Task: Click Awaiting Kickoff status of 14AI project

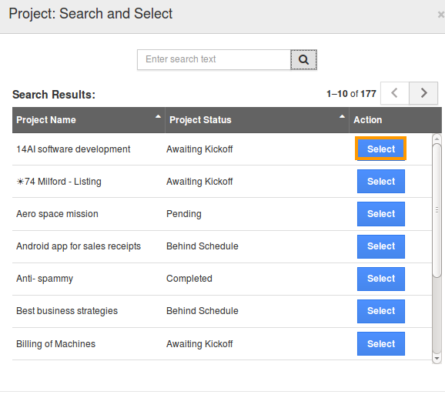Action: click(x=199, y=149)
